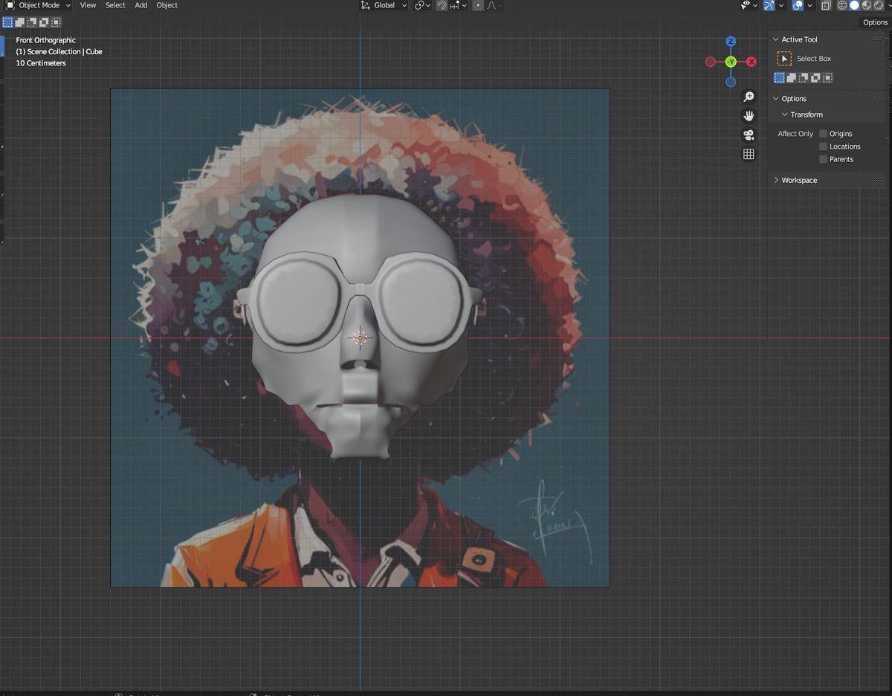Viewport: 892px width, 696px height.
Task: Select Subtract mode in top-left tool settings bar
Action: coord(32,22)
